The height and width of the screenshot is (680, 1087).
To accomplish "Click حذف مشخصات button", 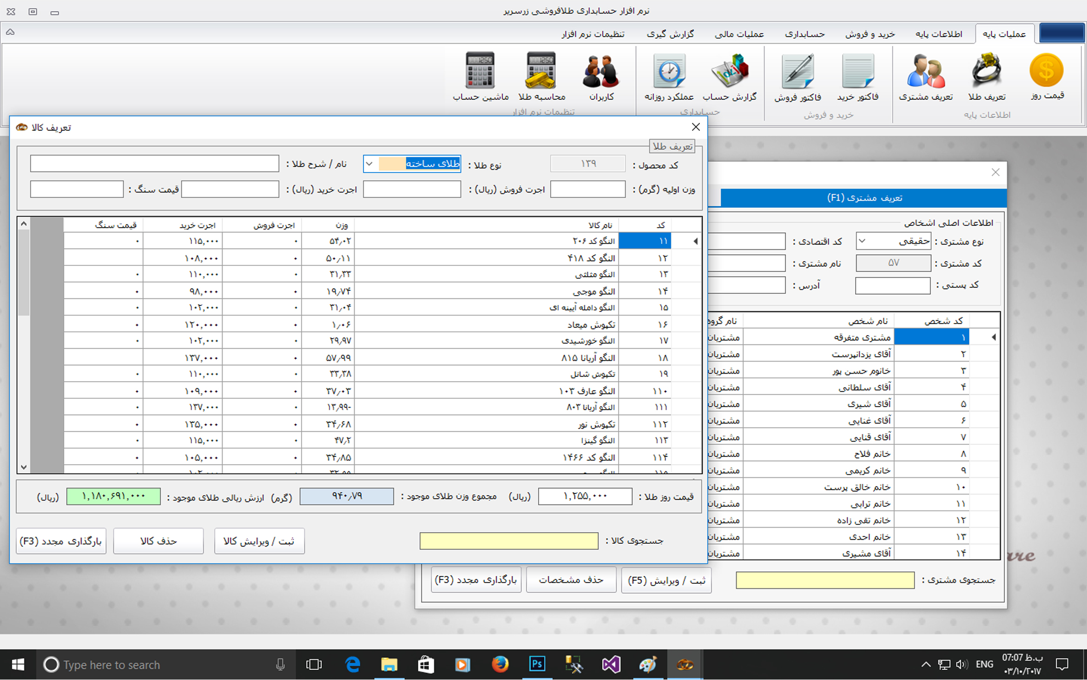I will click(x=571, y=580).
